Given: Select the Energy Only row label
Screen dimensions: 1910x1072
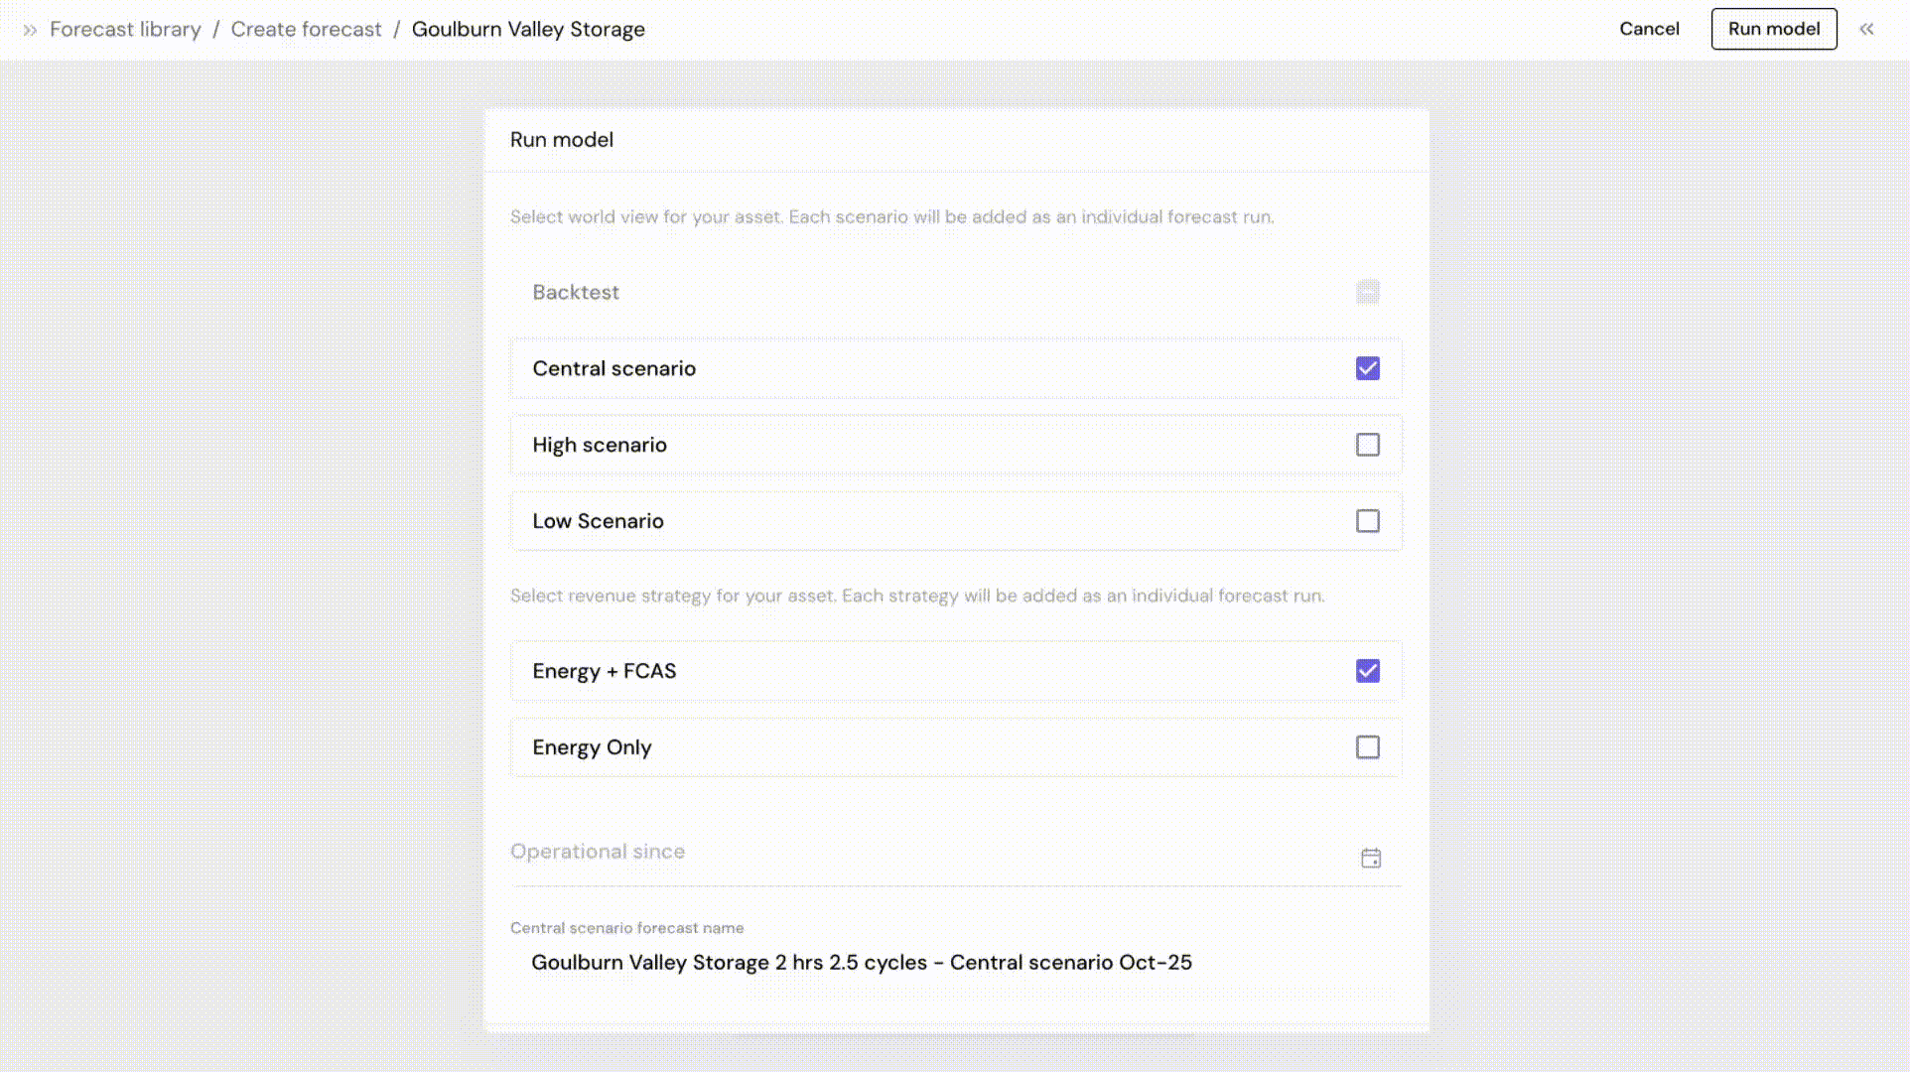Looking at the screenshot, I should [x=592, y=747].
